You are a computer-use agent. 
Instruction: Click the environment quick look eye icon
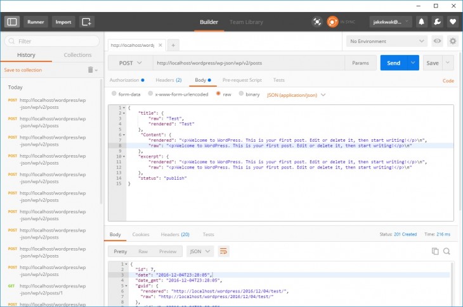(437, 41)
